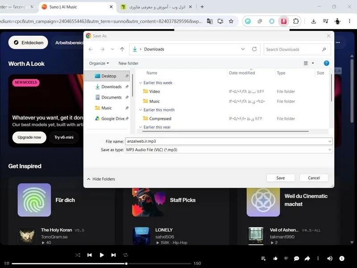This screenshot has width=357, height=268.
Task: Refresh the Downloads folder view
Action: [254, 49]
